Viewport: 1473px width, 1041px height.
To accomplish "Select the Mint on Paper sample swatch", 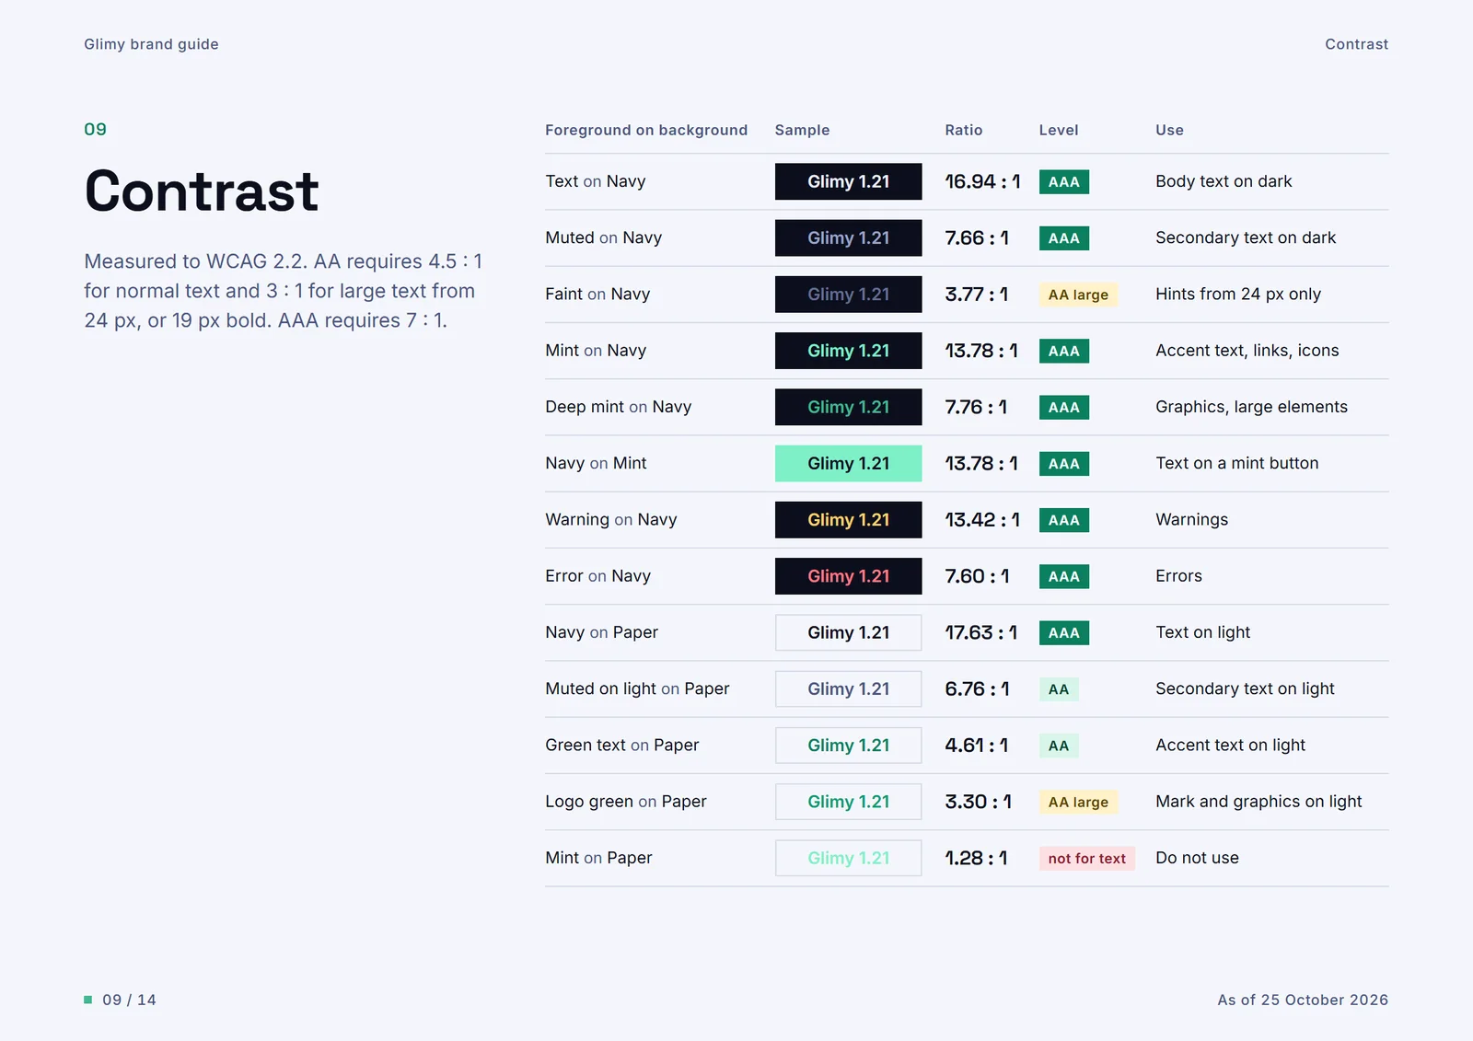I will (x=848, y=858).
